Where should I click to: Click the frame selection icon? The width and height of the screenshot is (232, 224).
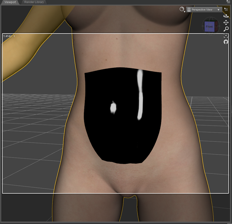[226, 36]
